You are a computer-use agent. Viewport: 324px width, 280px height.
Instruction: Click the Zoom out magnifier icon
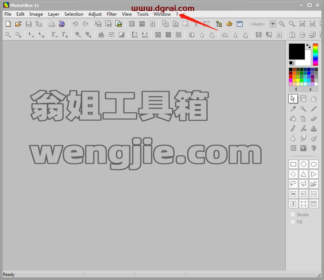point(292,24)
